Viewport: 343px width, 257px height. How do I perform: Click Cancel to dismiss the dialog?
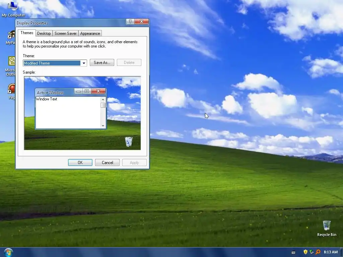tap(108, 163)
